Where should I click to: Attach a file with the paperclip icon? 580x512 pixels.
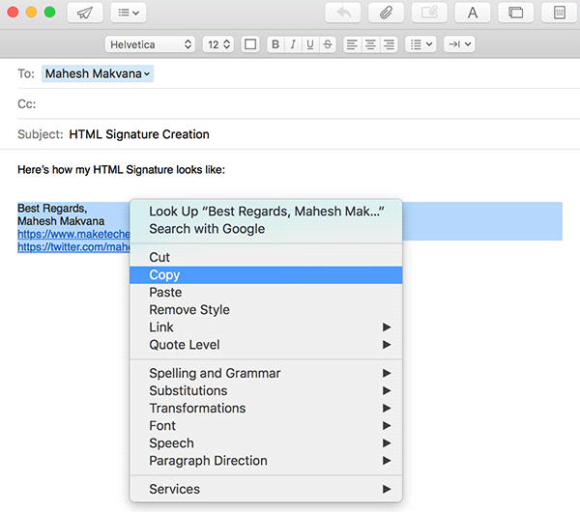pyautogui.click(x=386, y=13)
